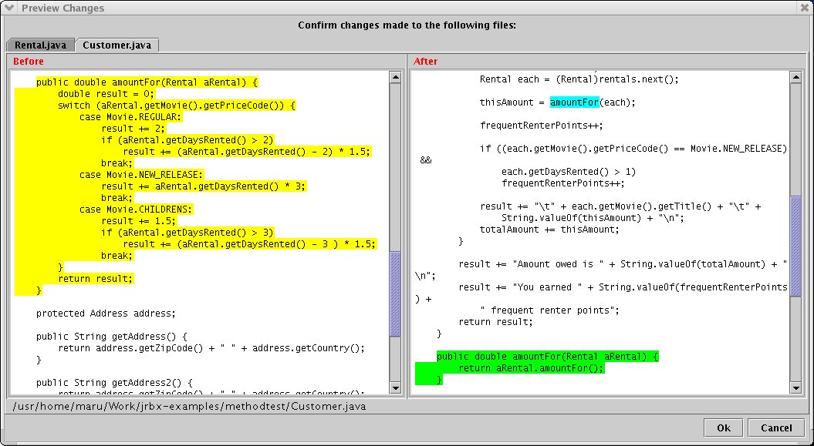
Task: Cancel the previewed changes
Action: click(x=776, y=428)
